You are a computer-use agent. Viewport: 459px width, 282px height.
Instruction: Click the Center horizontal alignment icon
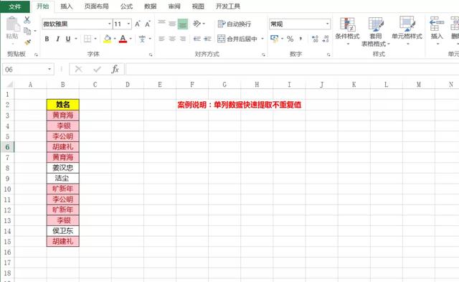(x=172, y=39)
